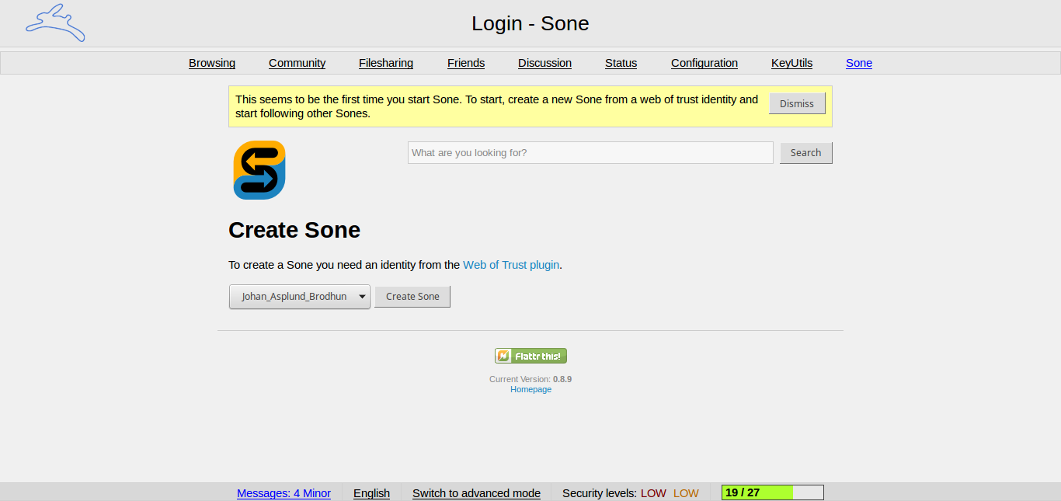Viewport: 1061px width, 501px height.
Task: Open the Community menu
Action: [297, 63]
